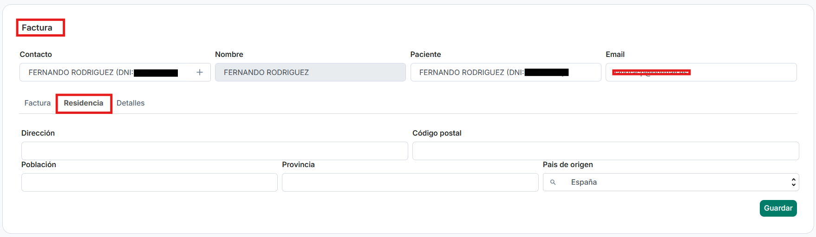The image size is (816, 237).
Task: Open the Residencia tab
Action: [84, 103]
